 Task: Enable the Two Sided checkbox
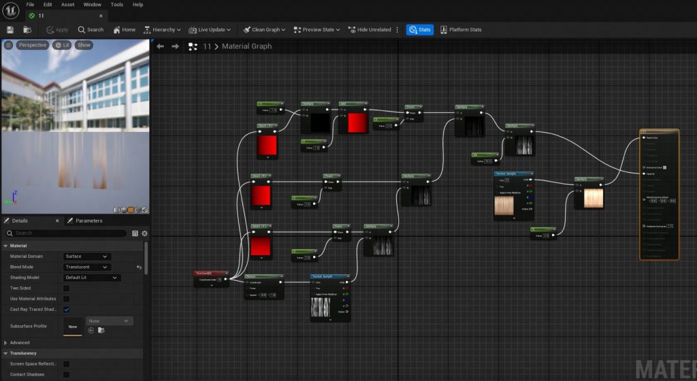[x=67, y=288]
